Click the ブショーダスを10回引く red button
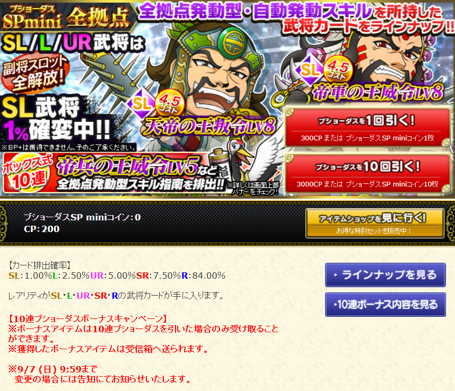The image size is (455, 391). pos(367,174)
